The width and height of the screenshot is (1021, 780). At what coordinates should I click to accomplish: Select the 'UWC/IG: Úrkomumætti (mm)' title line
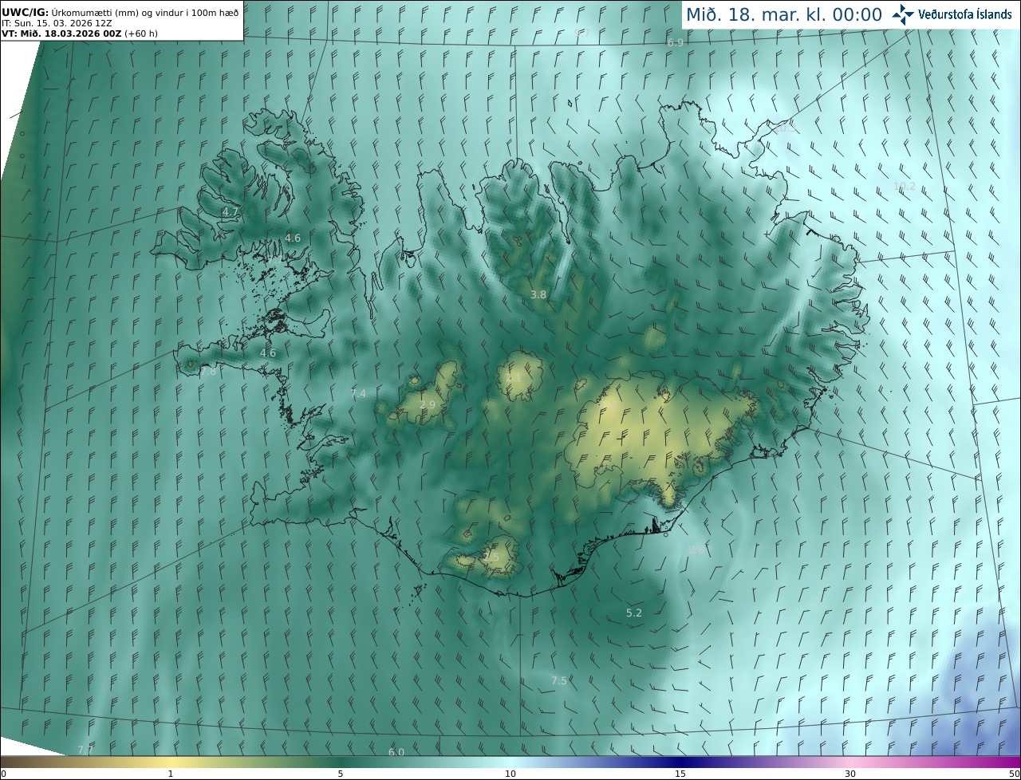pos(120,12)
